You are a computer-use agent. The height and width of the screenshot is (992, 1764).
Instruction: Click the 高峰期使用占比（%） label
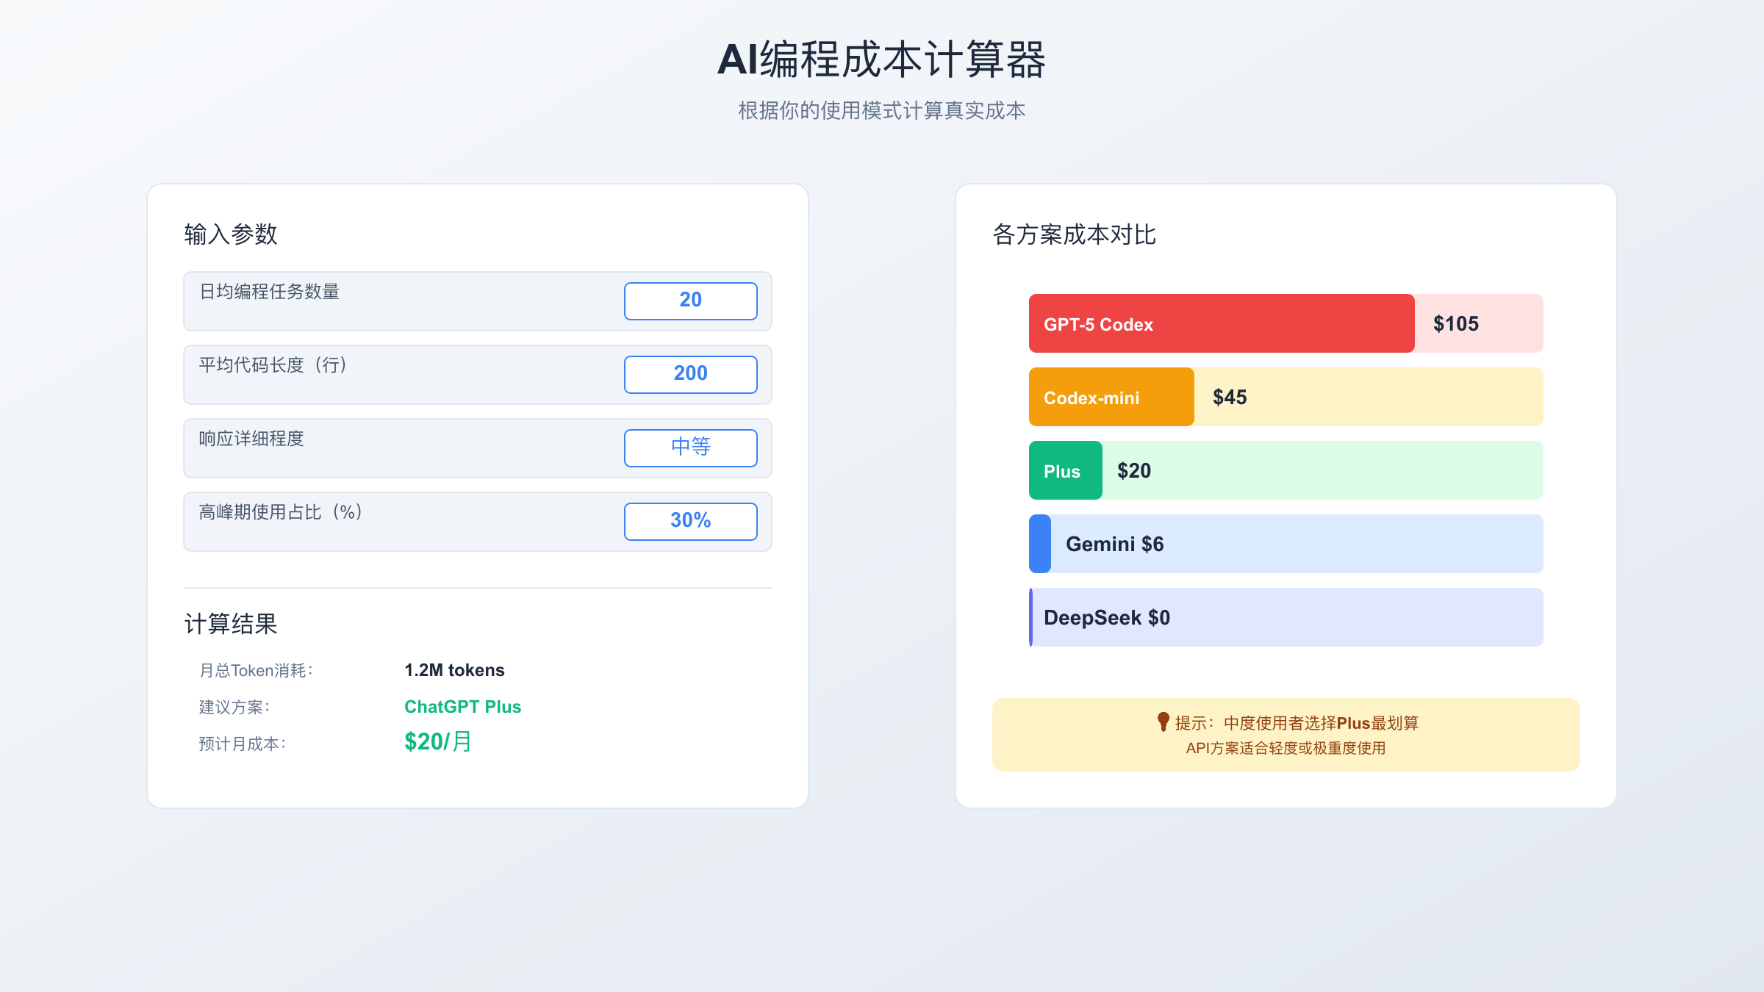281,512
